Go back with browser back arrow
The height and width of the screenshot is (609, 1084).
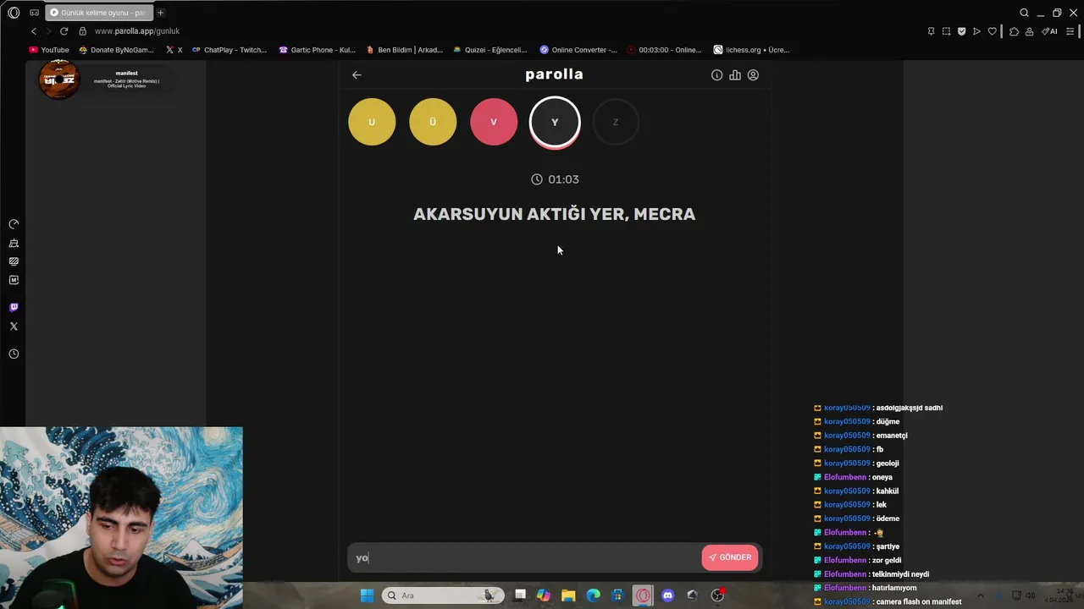click(34, 31)
